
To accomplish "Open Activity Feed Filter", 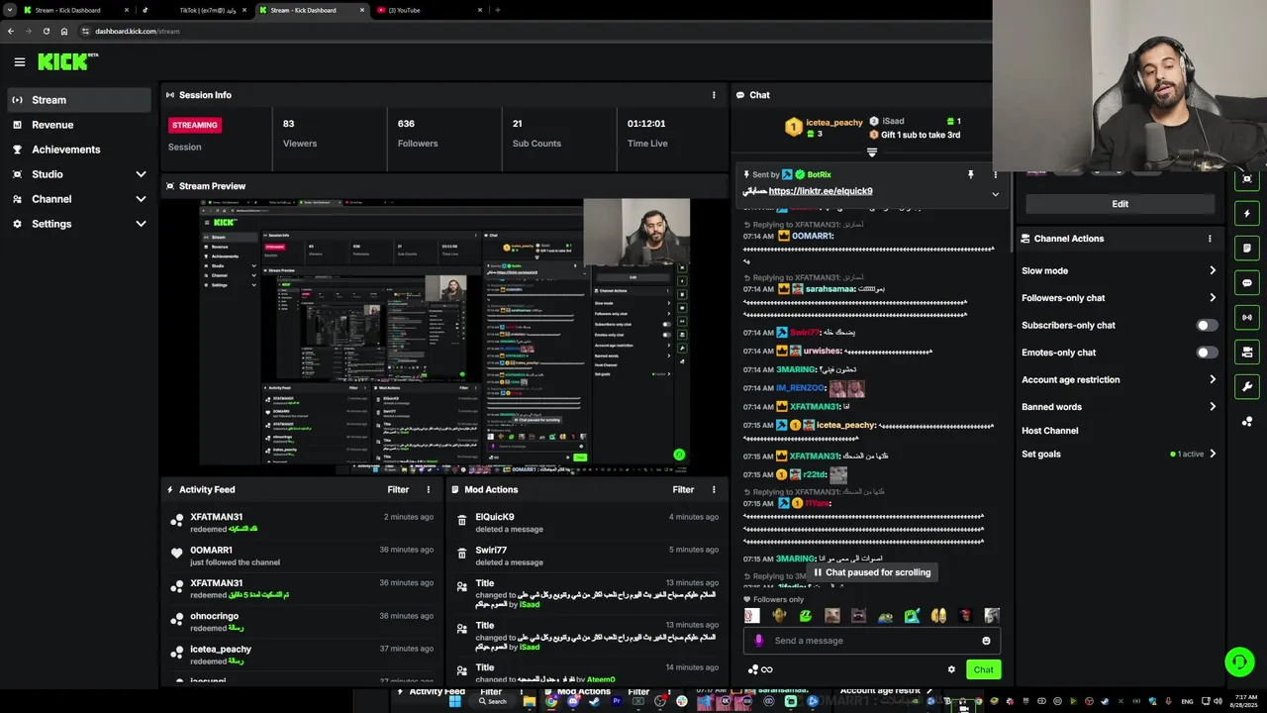I will [x=398, y=489].
